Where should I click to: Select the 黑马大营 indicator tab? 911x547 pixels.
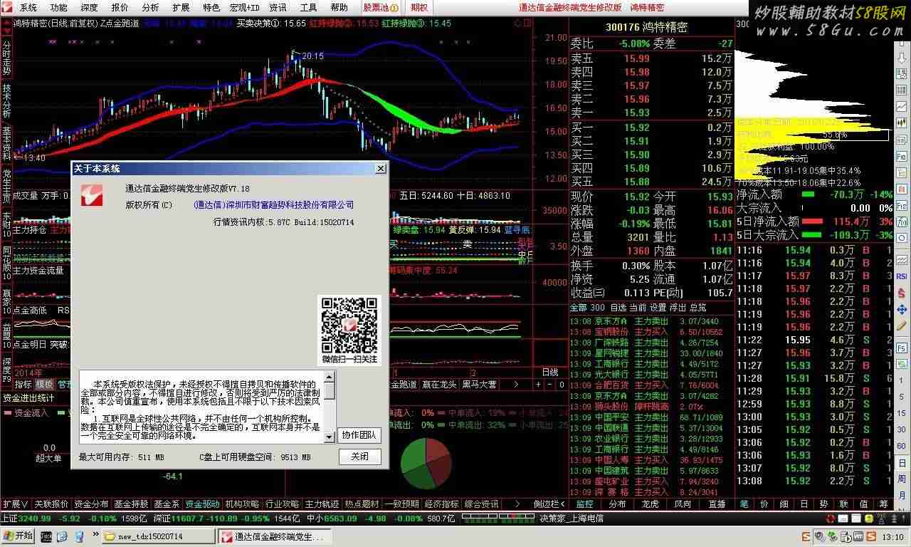coord(479,385)
